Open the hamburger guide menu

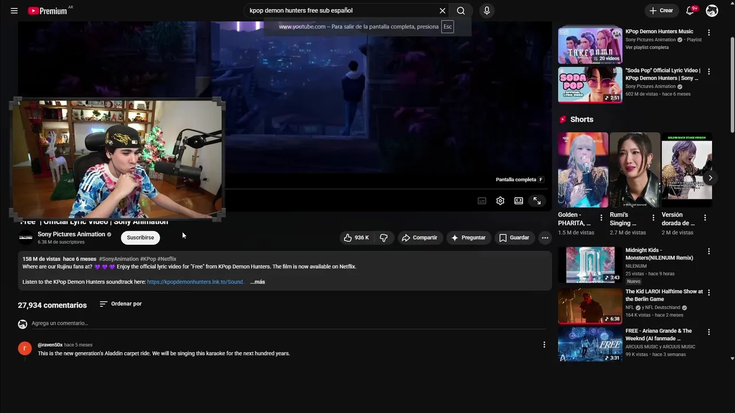[x=14, y=11]
